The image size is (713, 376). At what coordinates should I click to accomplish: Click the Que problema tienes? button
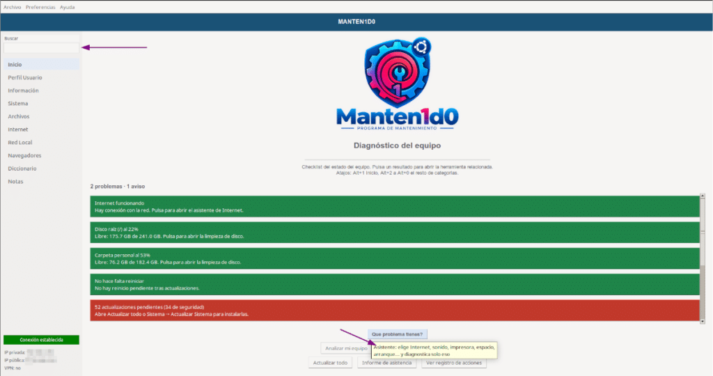coord(397,334)
